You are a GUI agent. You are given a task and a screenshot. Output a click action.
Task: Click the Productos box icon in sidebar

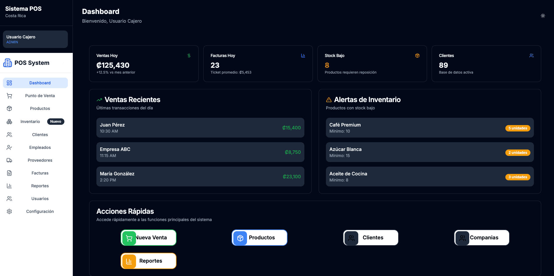9,108
